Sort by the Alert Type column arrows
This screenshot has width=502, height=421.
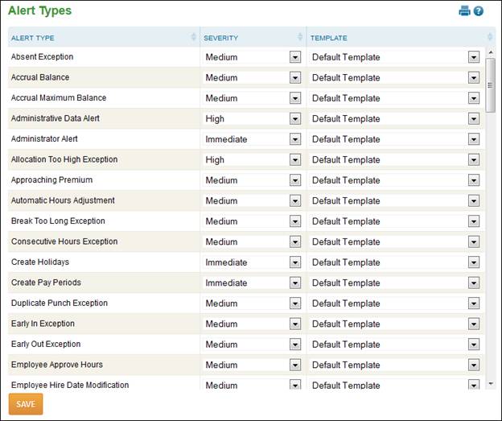(x=193, y=37)
